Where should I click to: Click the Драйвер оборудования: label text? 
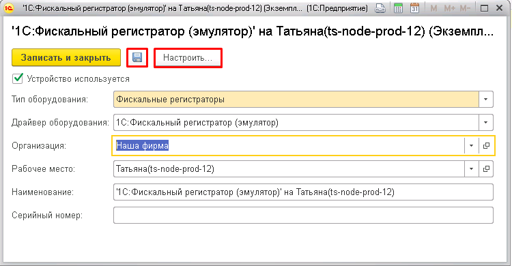click(60, 123)
